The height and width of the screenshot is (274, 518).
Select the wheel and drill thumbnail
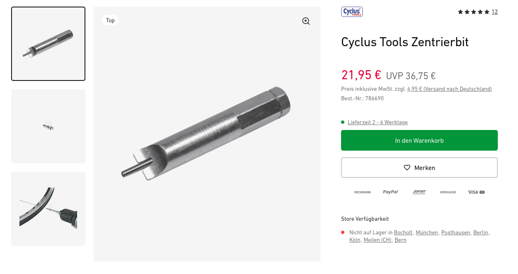pyautogui.click(x=48, y=209)
